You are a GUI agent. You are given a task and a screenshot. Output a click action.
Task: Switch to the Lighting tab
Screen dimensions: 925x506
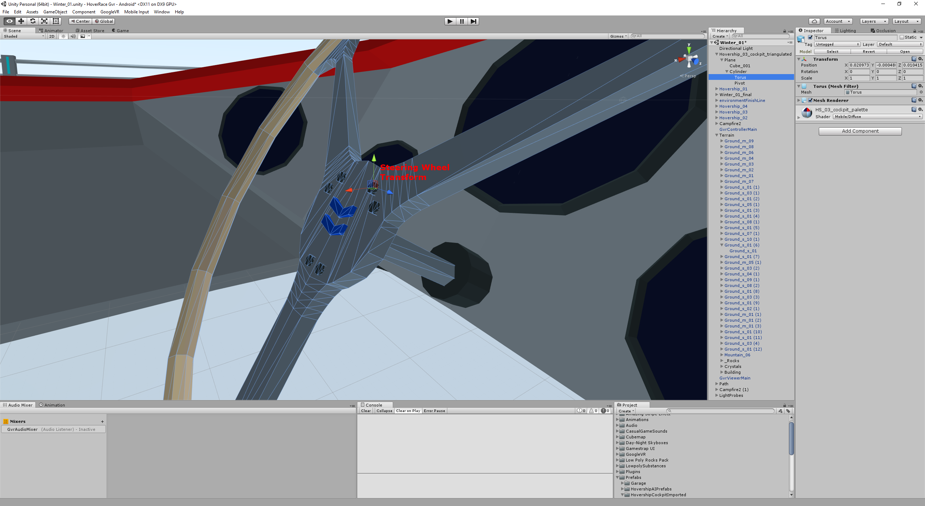coord(846,31)
